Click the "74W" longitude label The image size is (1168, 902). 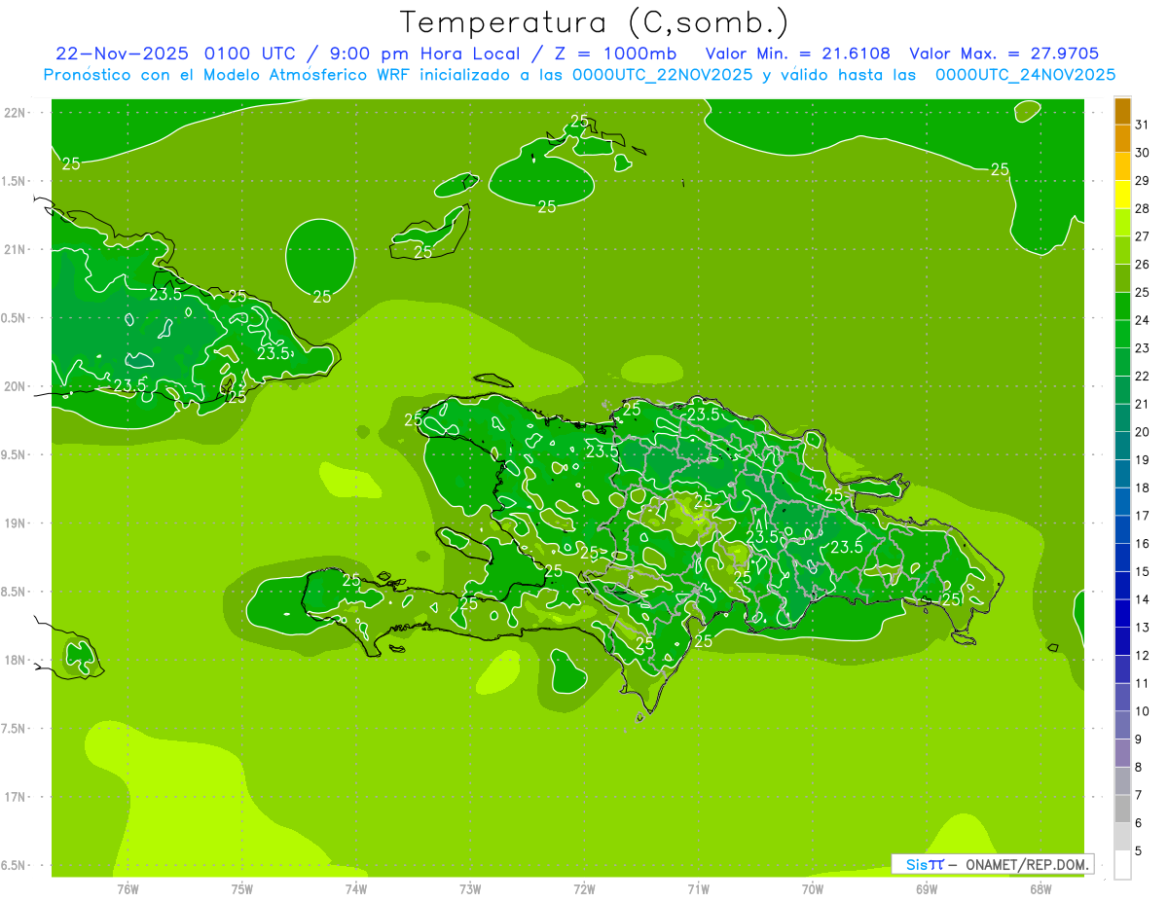pyautogui.click(x=355, y=888)
